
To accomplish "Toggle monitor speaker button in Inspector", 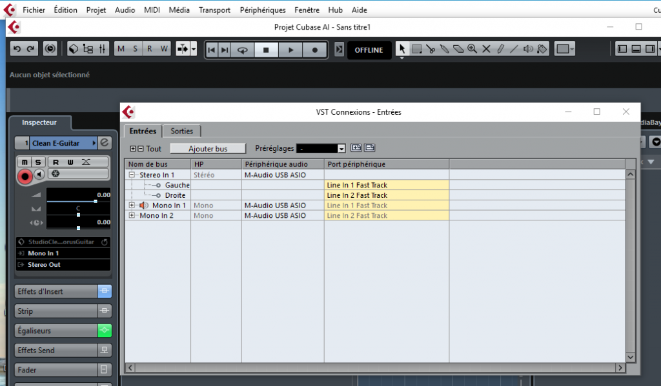I will point(39,174).
